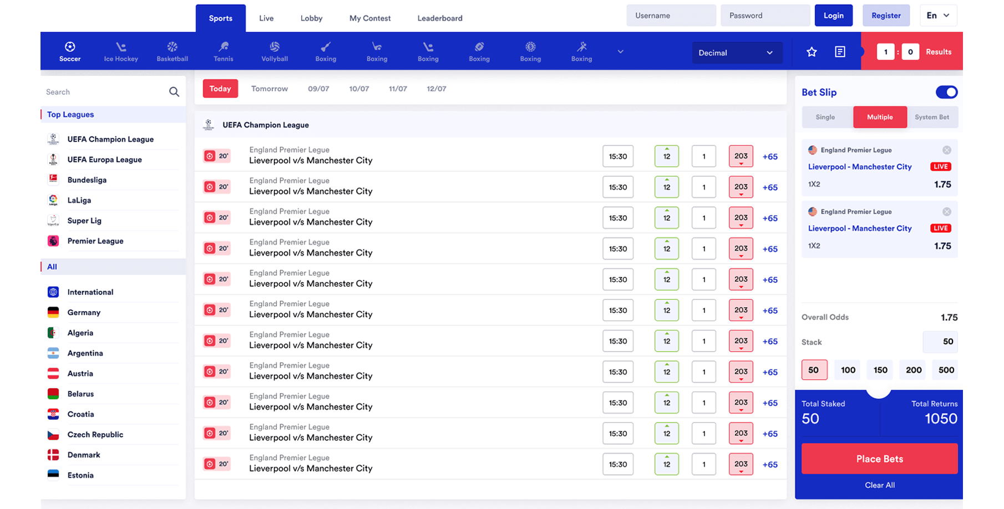Viewport: 1004px width, 509px height.
Task: Open the Leaderboard menu item
Action: (x=439, y=18)
